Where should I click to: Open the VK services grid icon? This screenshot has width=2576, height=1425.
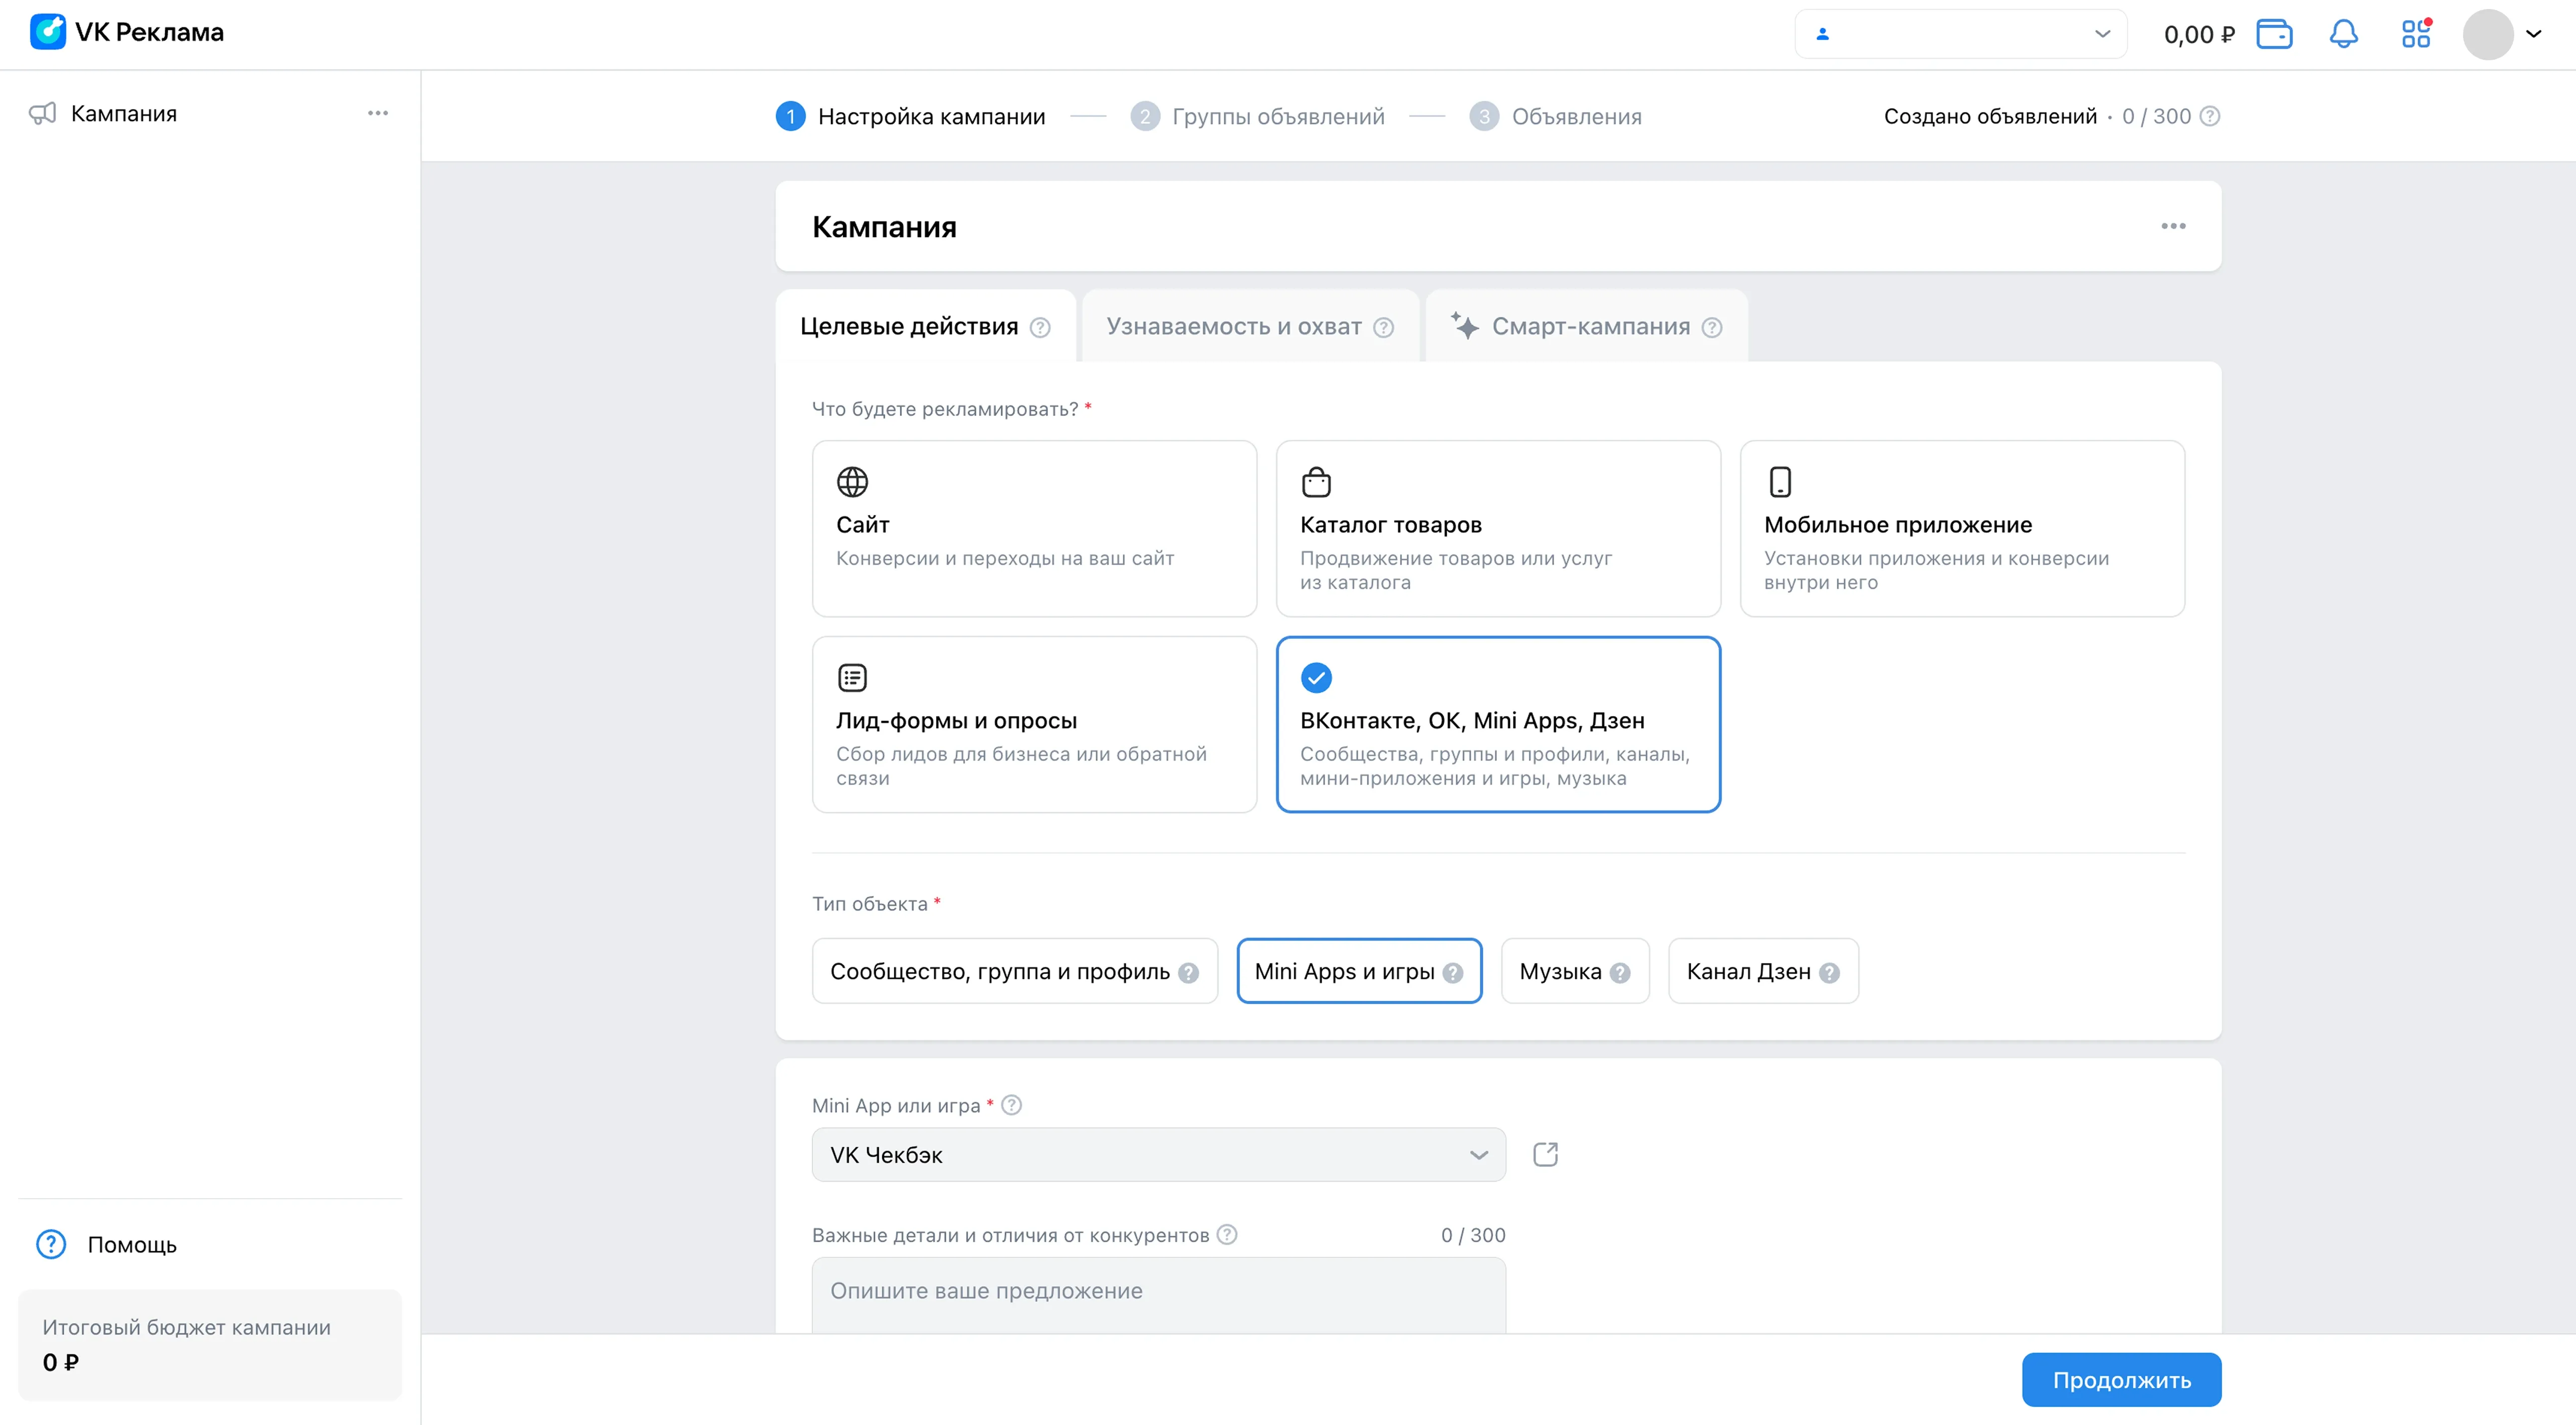pos(2416,34)
